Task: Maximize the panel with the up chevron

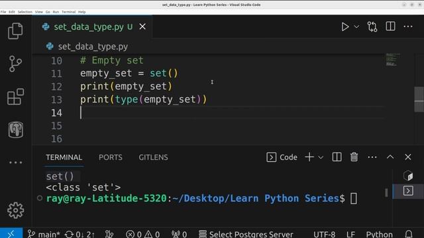Action: (390, 157)
